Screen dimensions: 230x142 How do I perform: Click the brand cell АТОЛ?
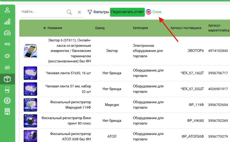112,136
